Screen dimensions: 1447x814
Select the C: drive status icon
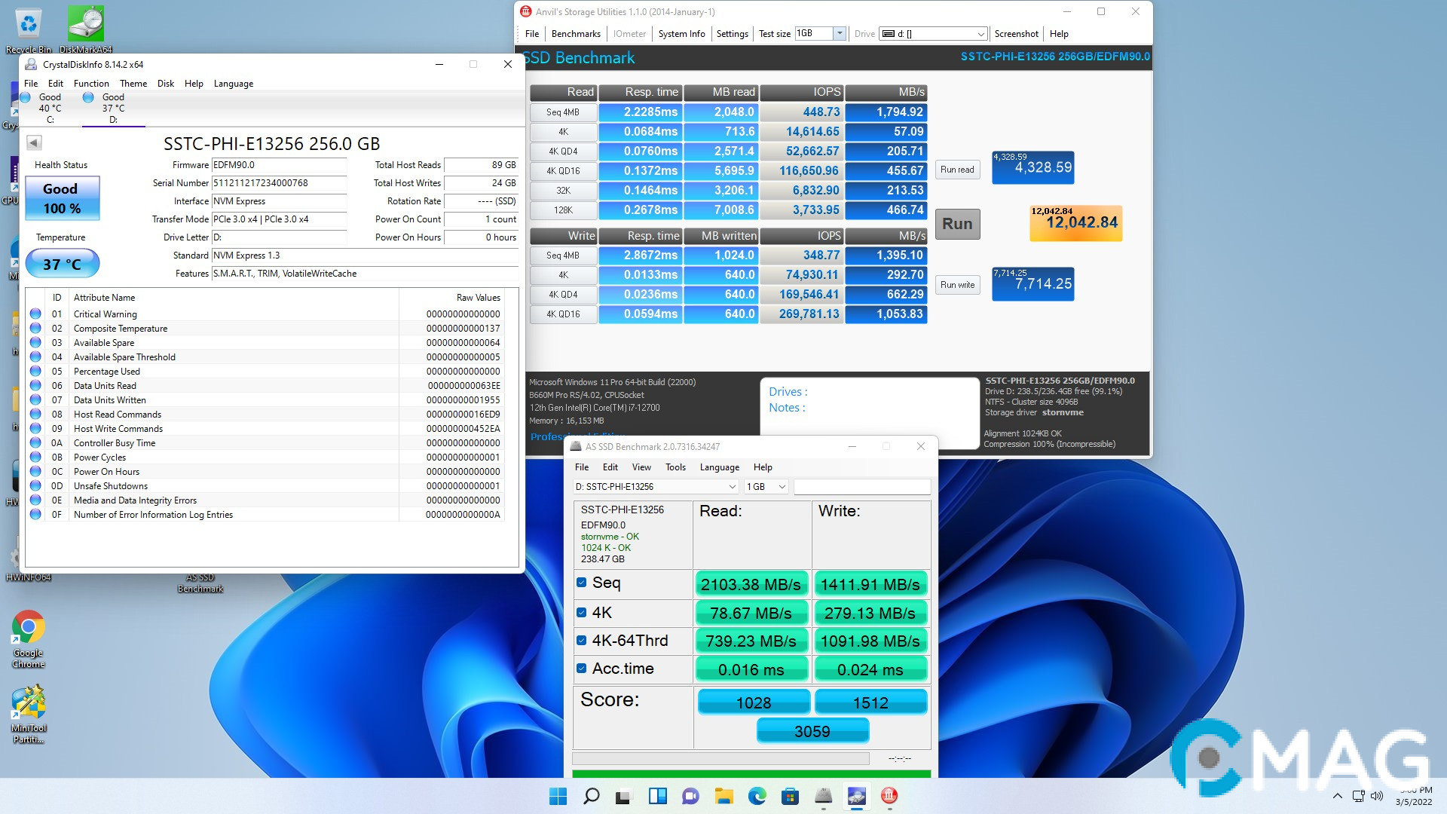click(26, 97)
